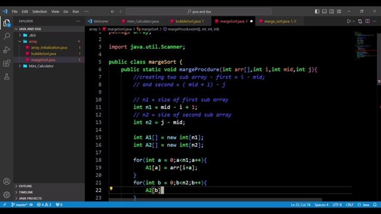
Task: Click the VS Code logo icon
Action: [5, 11]
